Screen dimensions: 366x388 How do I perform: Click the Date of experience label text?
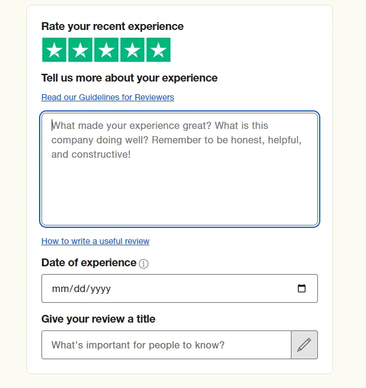[89, 263]
